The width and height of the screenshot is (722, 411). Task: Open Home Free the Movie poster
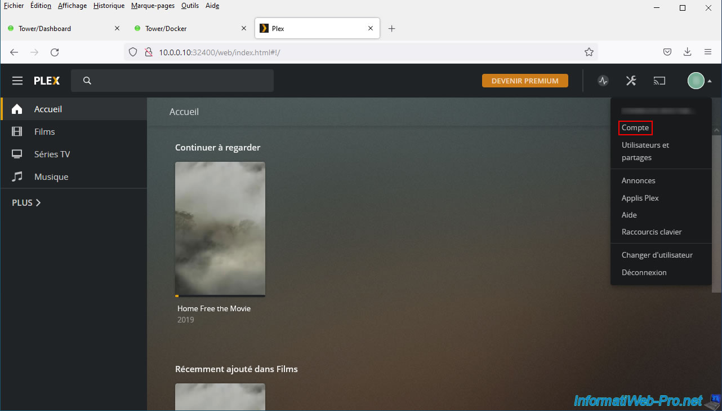220,228
